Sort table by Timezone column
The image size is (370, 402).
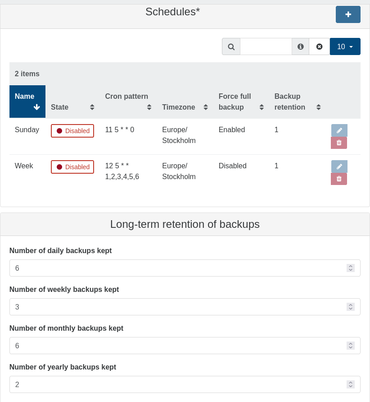(185, 107)
